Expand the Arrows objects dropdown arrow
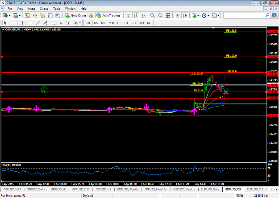This screenshot has width=279, height=198. [x=80, y=23]
